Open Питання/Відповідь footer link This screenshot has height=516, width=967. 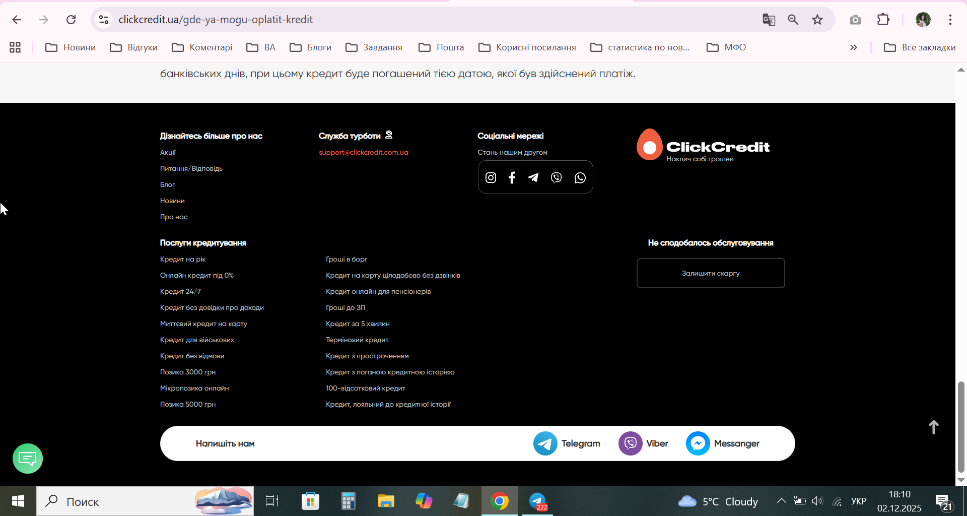point(191,168)
